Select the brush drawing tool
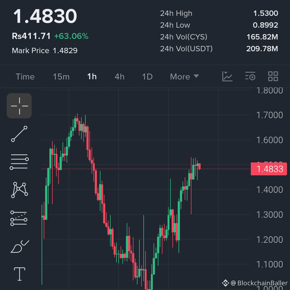 tap(20, 247)
